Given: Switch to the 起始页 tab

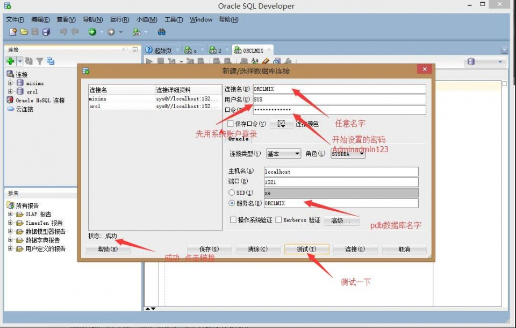Looking at the screenshot, I should (162, 50).
